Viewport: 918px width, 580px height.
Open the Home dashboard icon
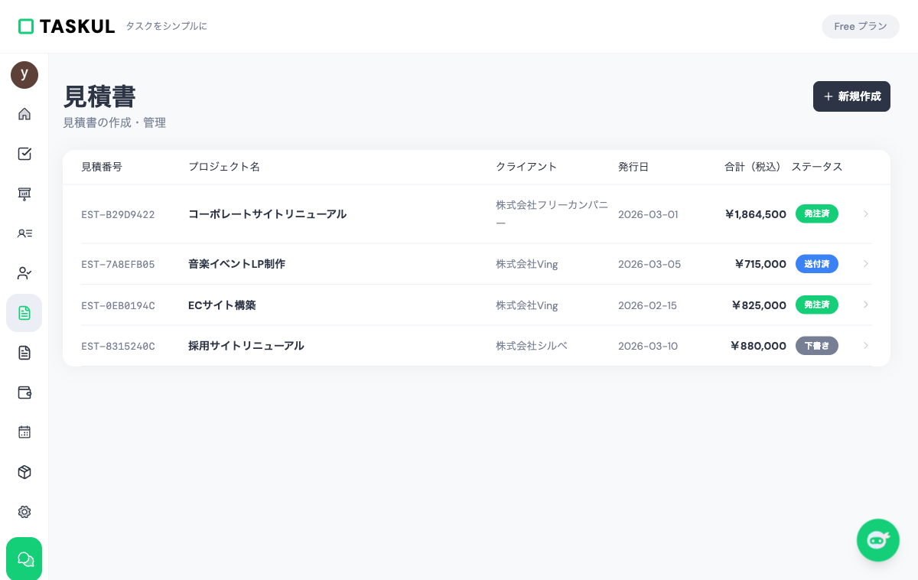(24, 114)
